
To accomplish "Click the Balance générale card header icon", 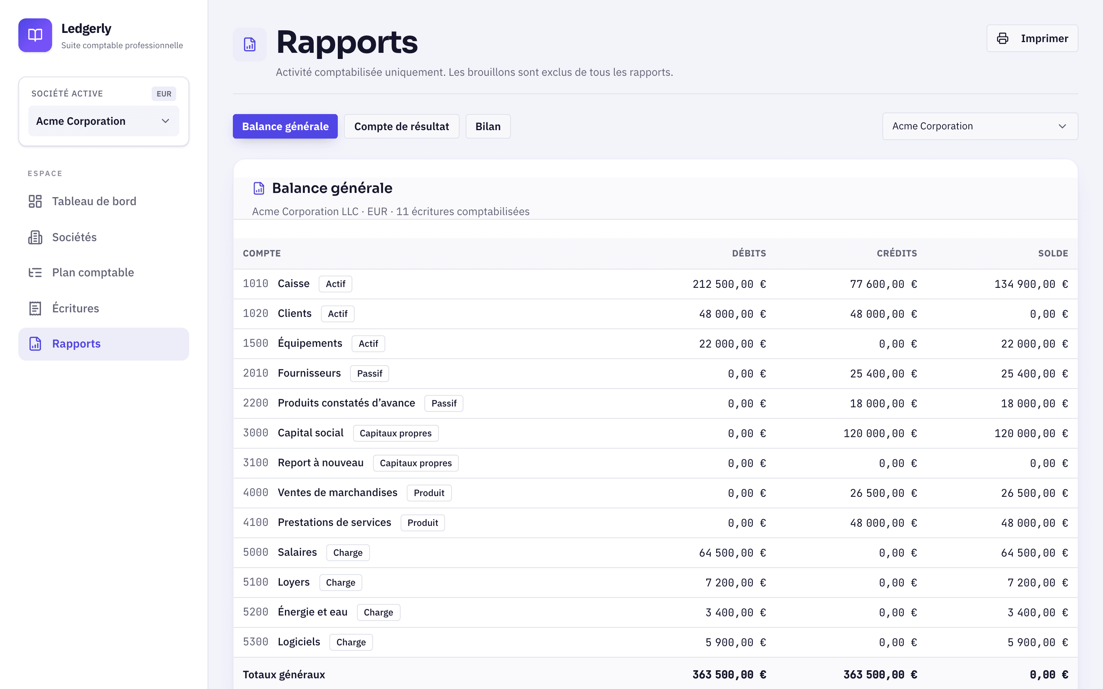I will coord(259,188).
